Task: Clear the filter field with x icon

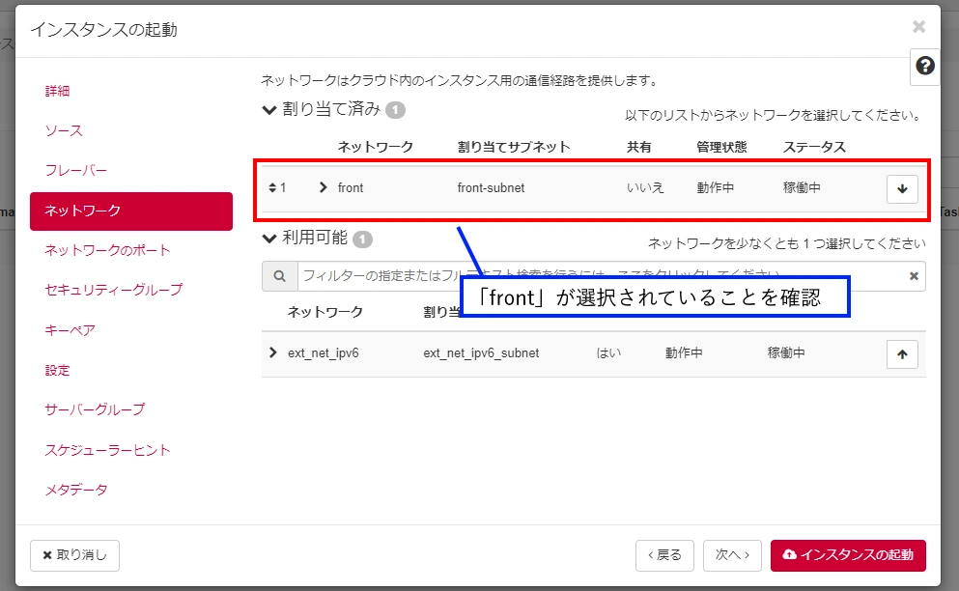Action: 914,276
